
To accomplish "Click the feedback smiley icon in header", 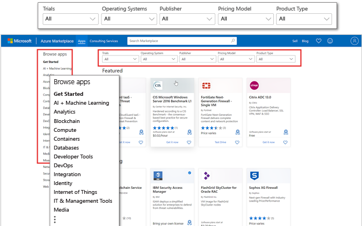I will click(x=330, y=41).
